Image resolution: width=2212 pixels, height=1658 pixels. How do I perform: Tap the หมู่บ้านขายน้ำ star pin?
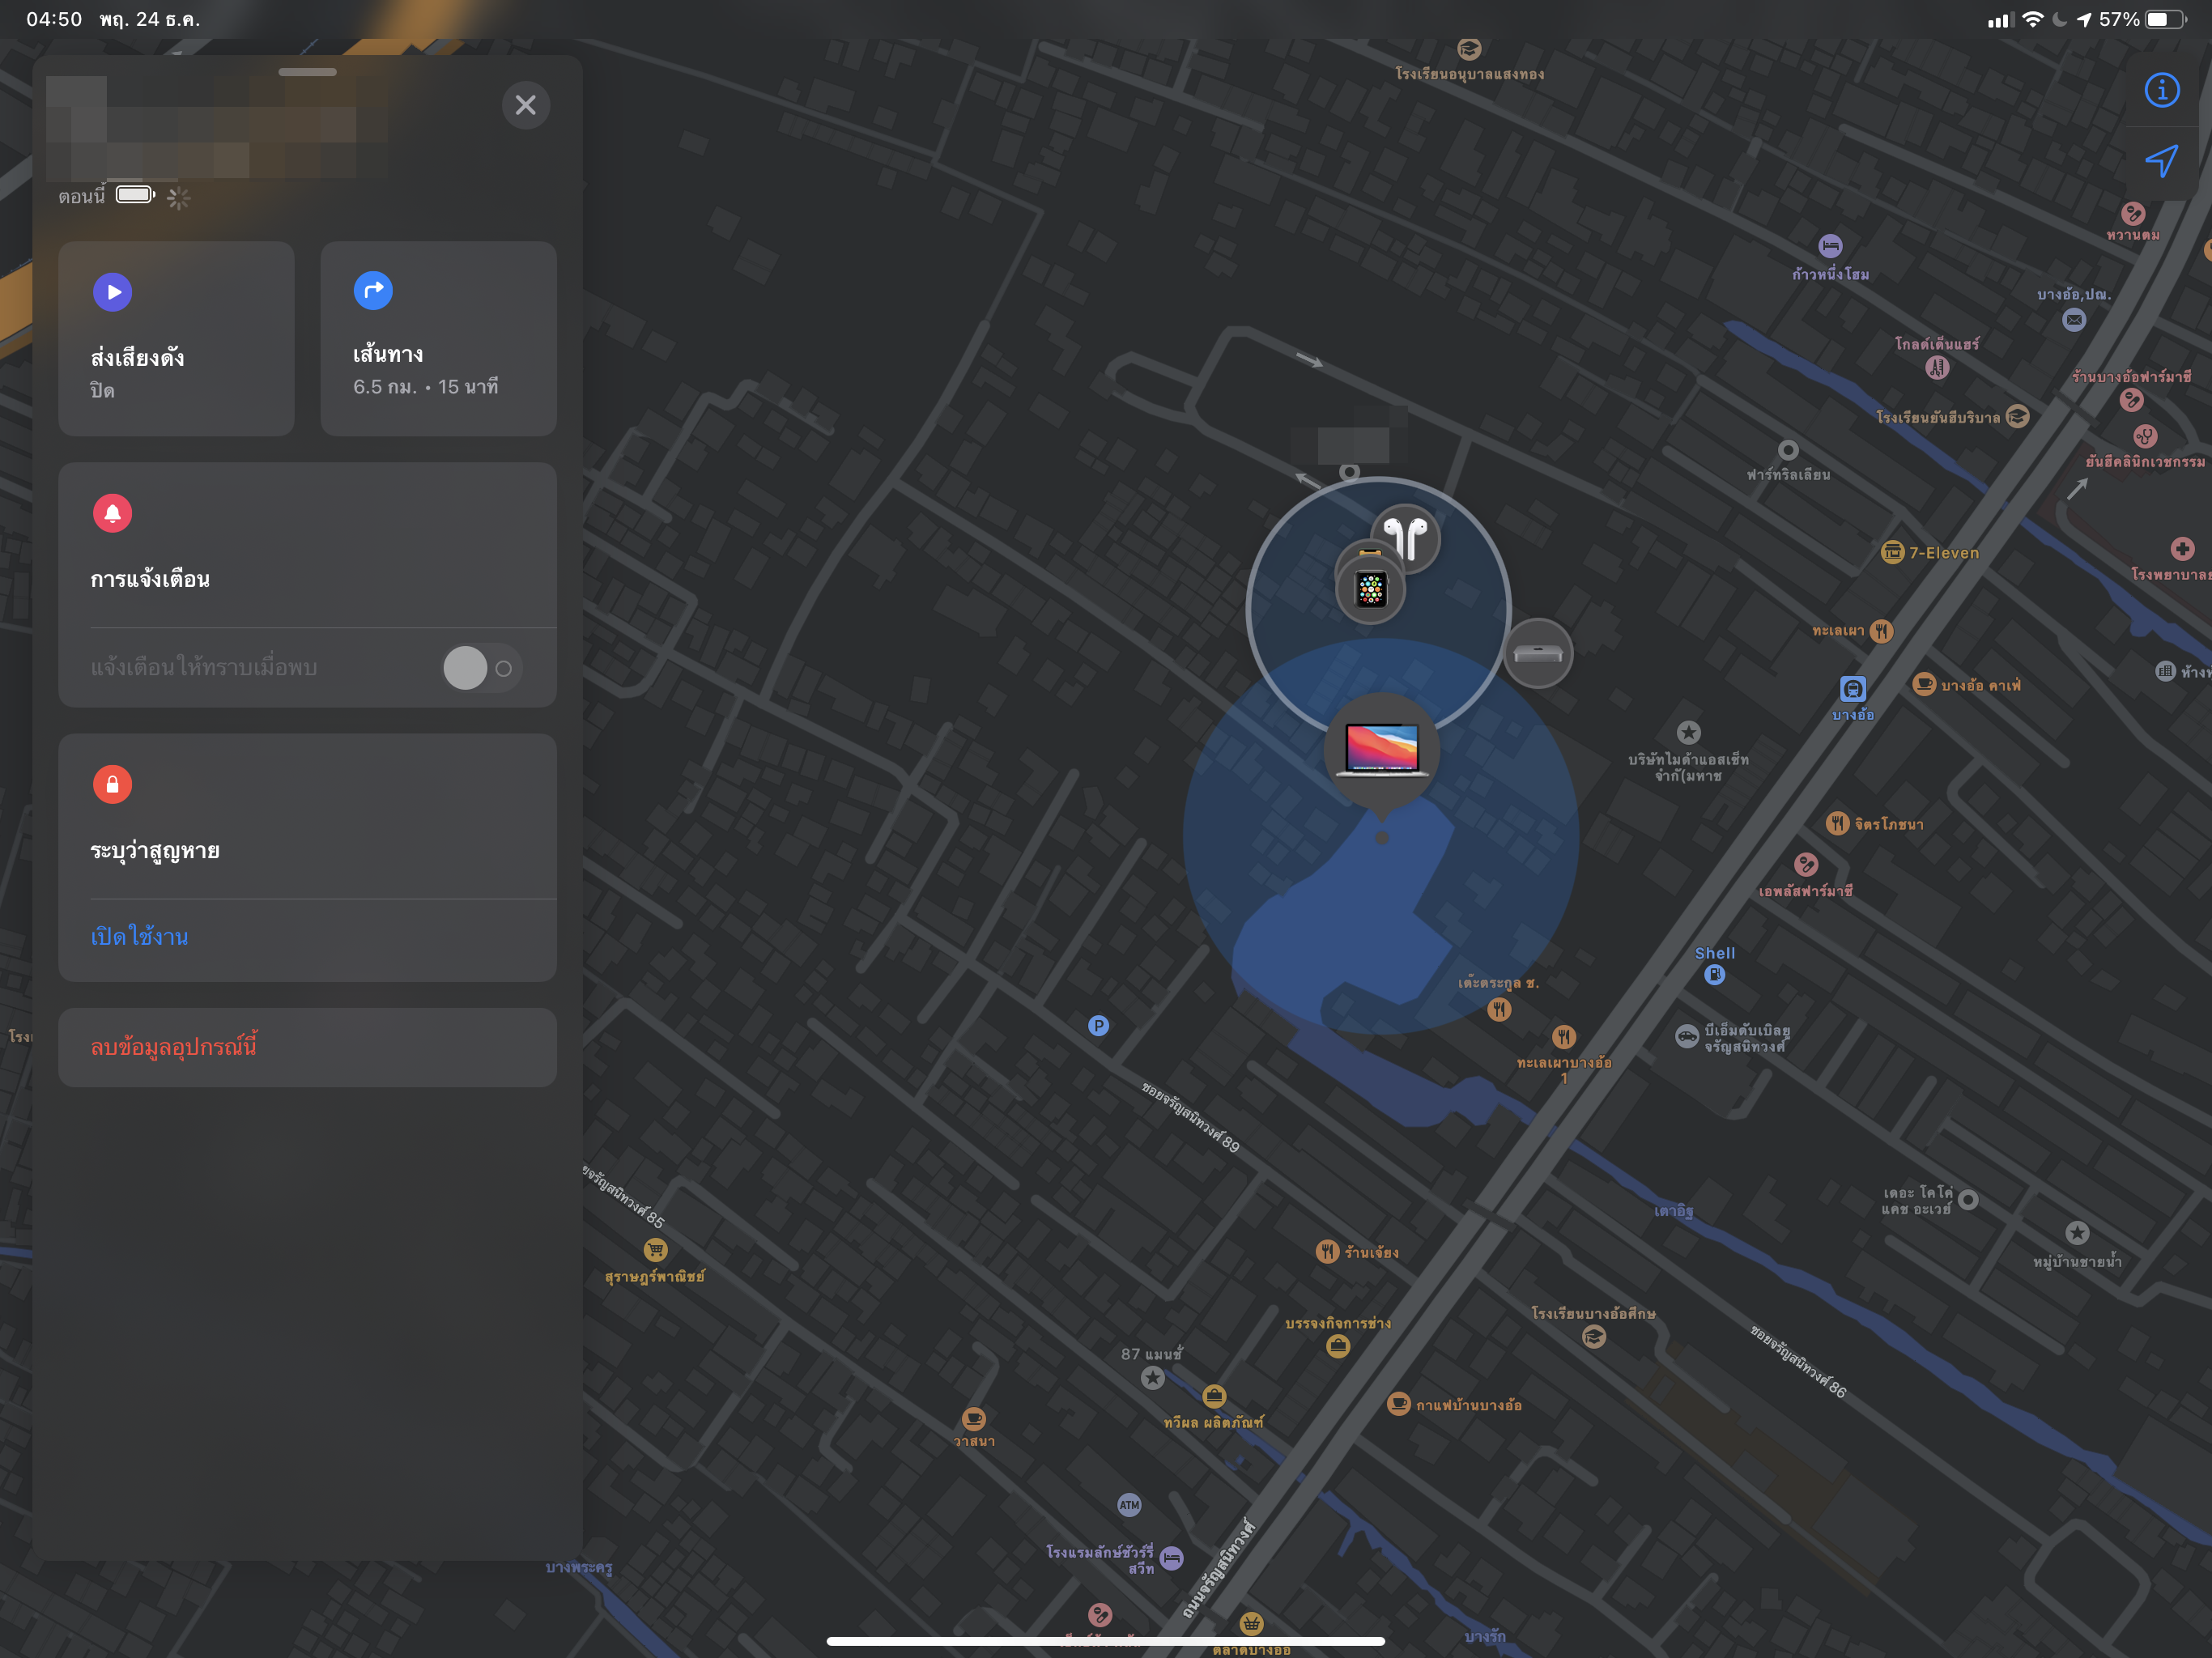point(2077,1233)
